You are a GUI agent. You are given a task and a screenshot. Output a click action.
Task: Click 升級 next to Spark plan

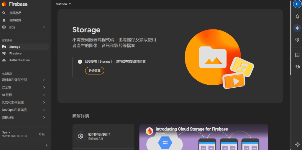(42, 134)
